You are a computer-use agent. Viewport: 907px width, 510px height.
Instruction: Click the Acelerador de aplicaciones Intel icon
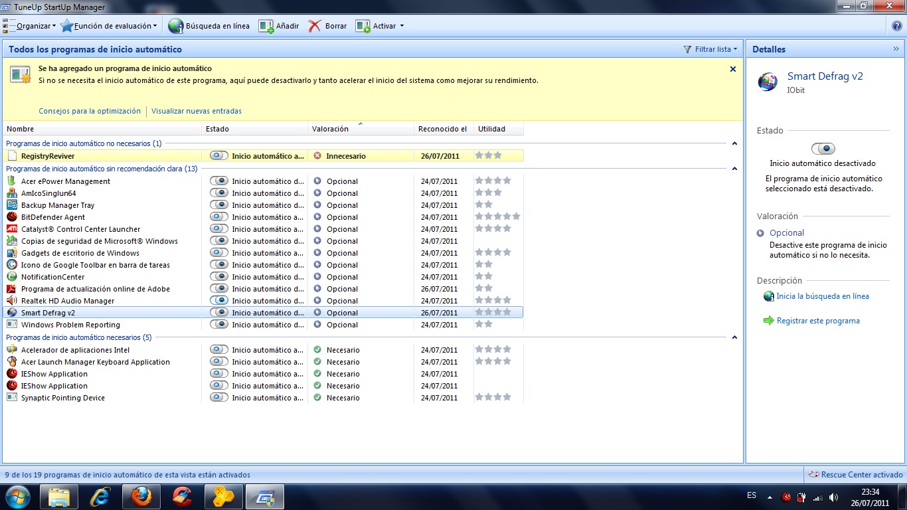pyautogui.click(x=11, y=350)
